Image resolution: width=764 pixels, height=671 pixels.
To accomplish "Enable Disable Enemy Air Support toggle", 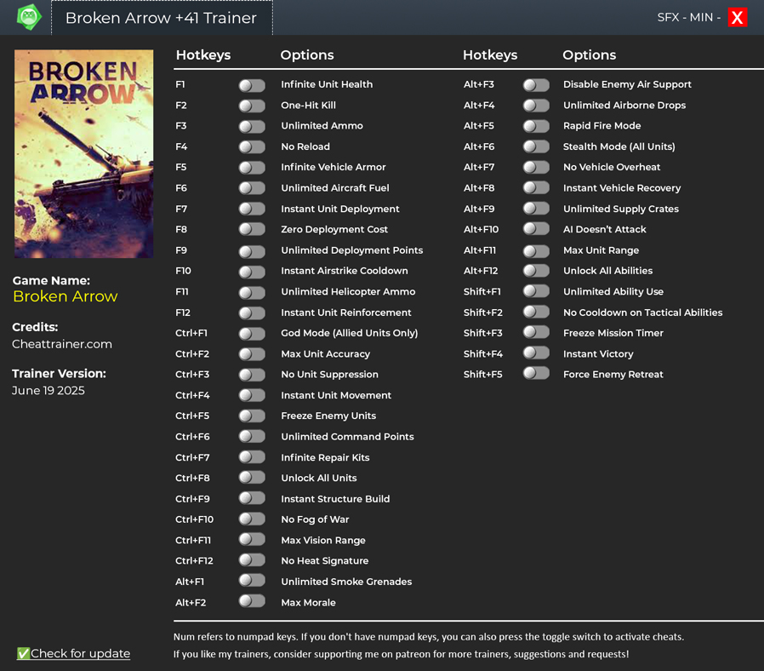I will [536, 85].
